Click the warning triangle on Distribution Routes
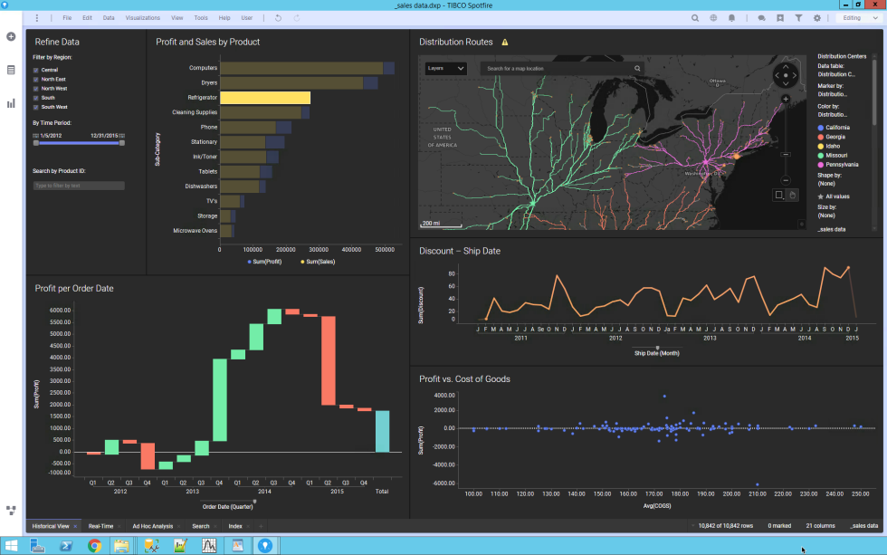The image size is (887, 555). (506, 42)
